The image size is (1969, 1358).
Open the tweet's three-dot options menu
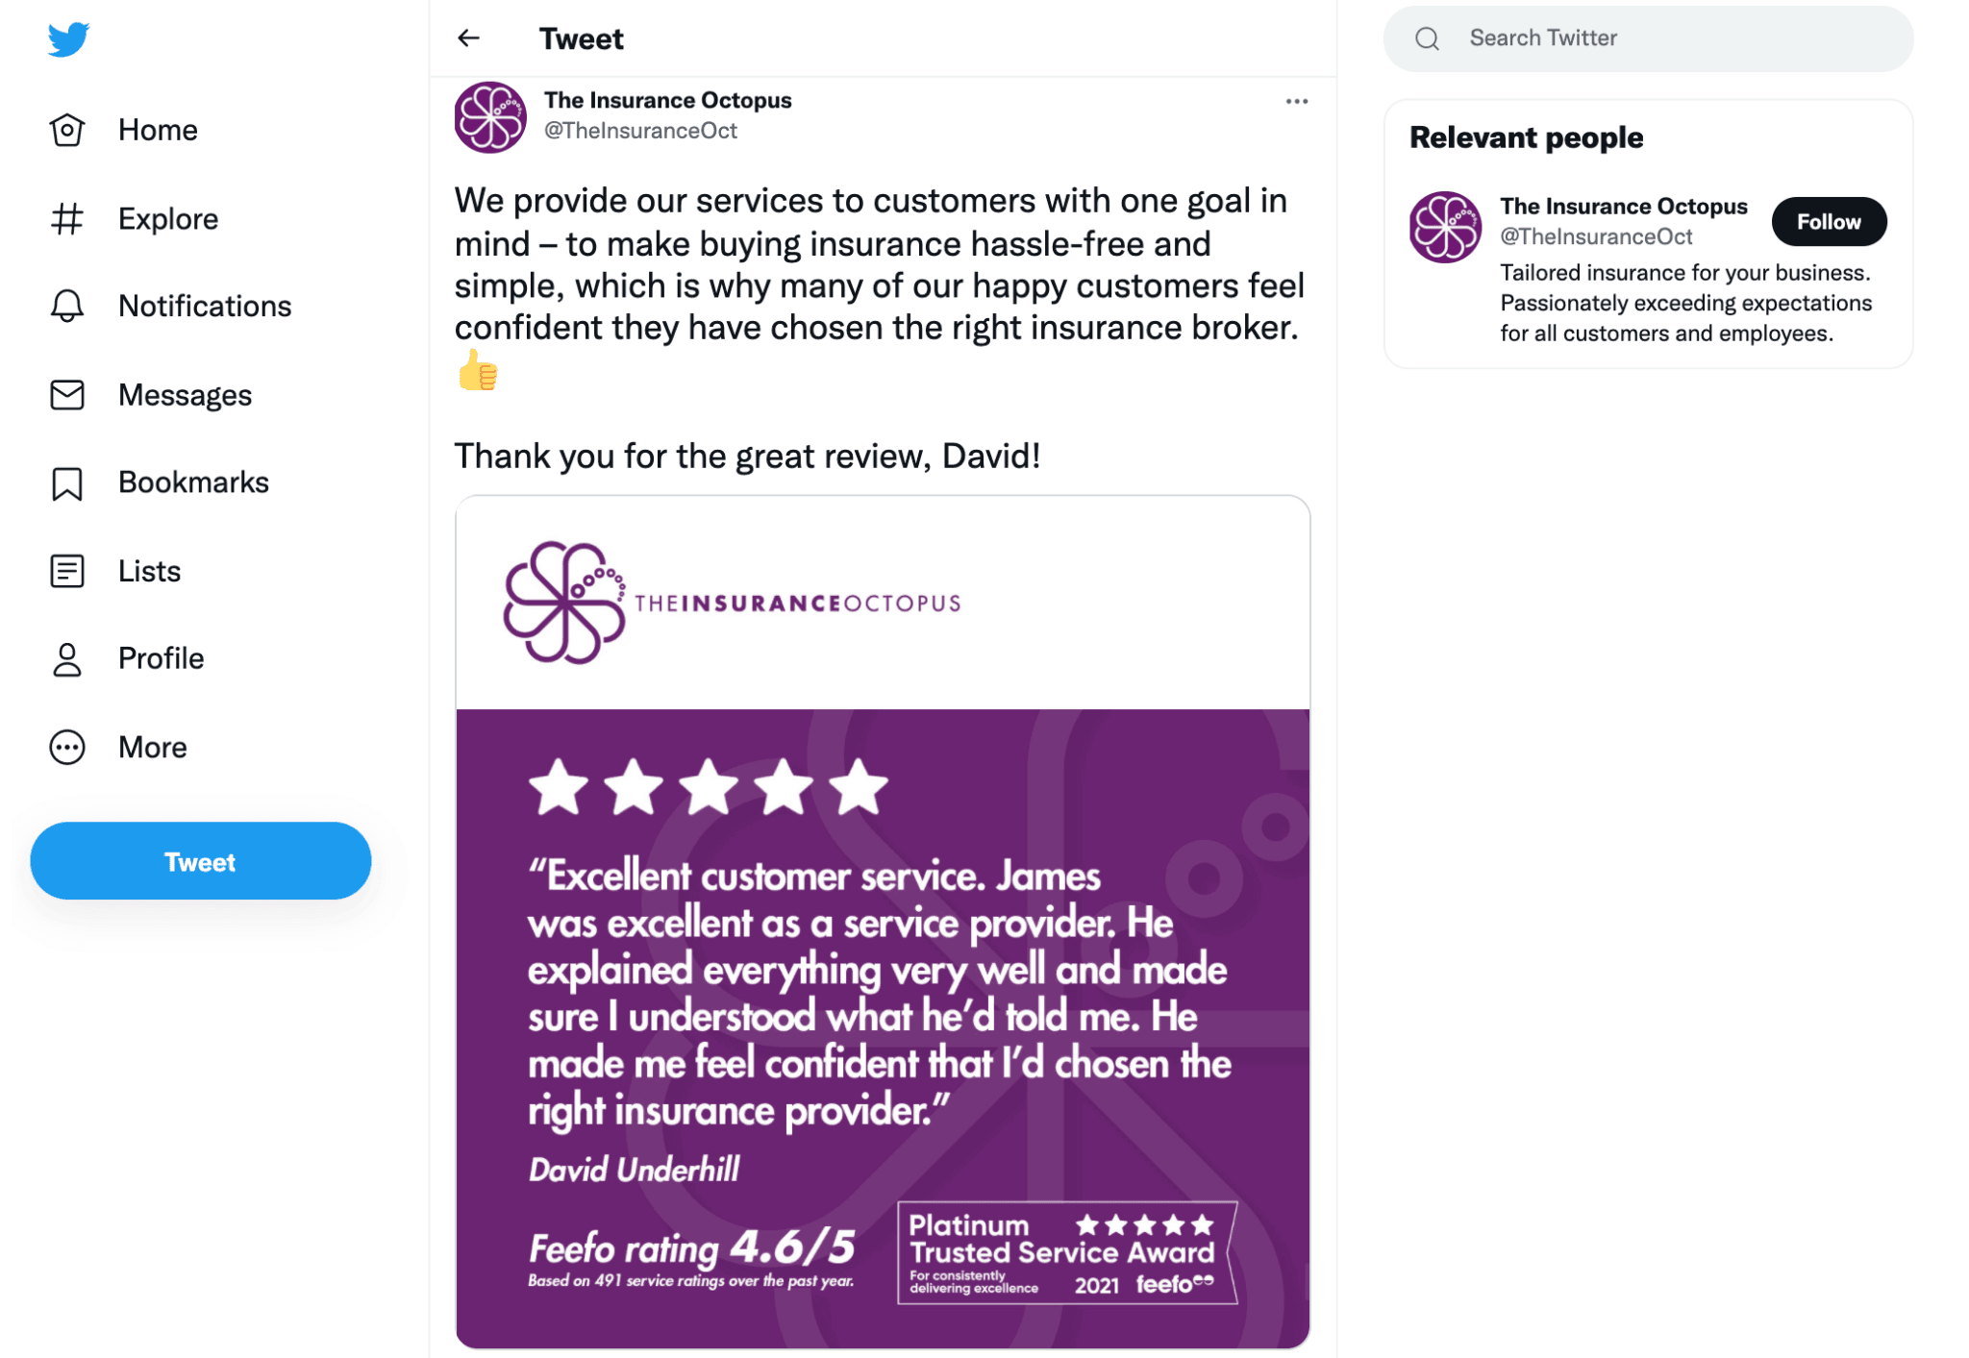[1296, 101]
